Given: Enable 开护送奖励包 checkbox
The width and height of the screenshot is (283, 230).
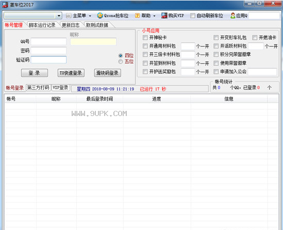Looking at the screenshot, I should 145,72.
